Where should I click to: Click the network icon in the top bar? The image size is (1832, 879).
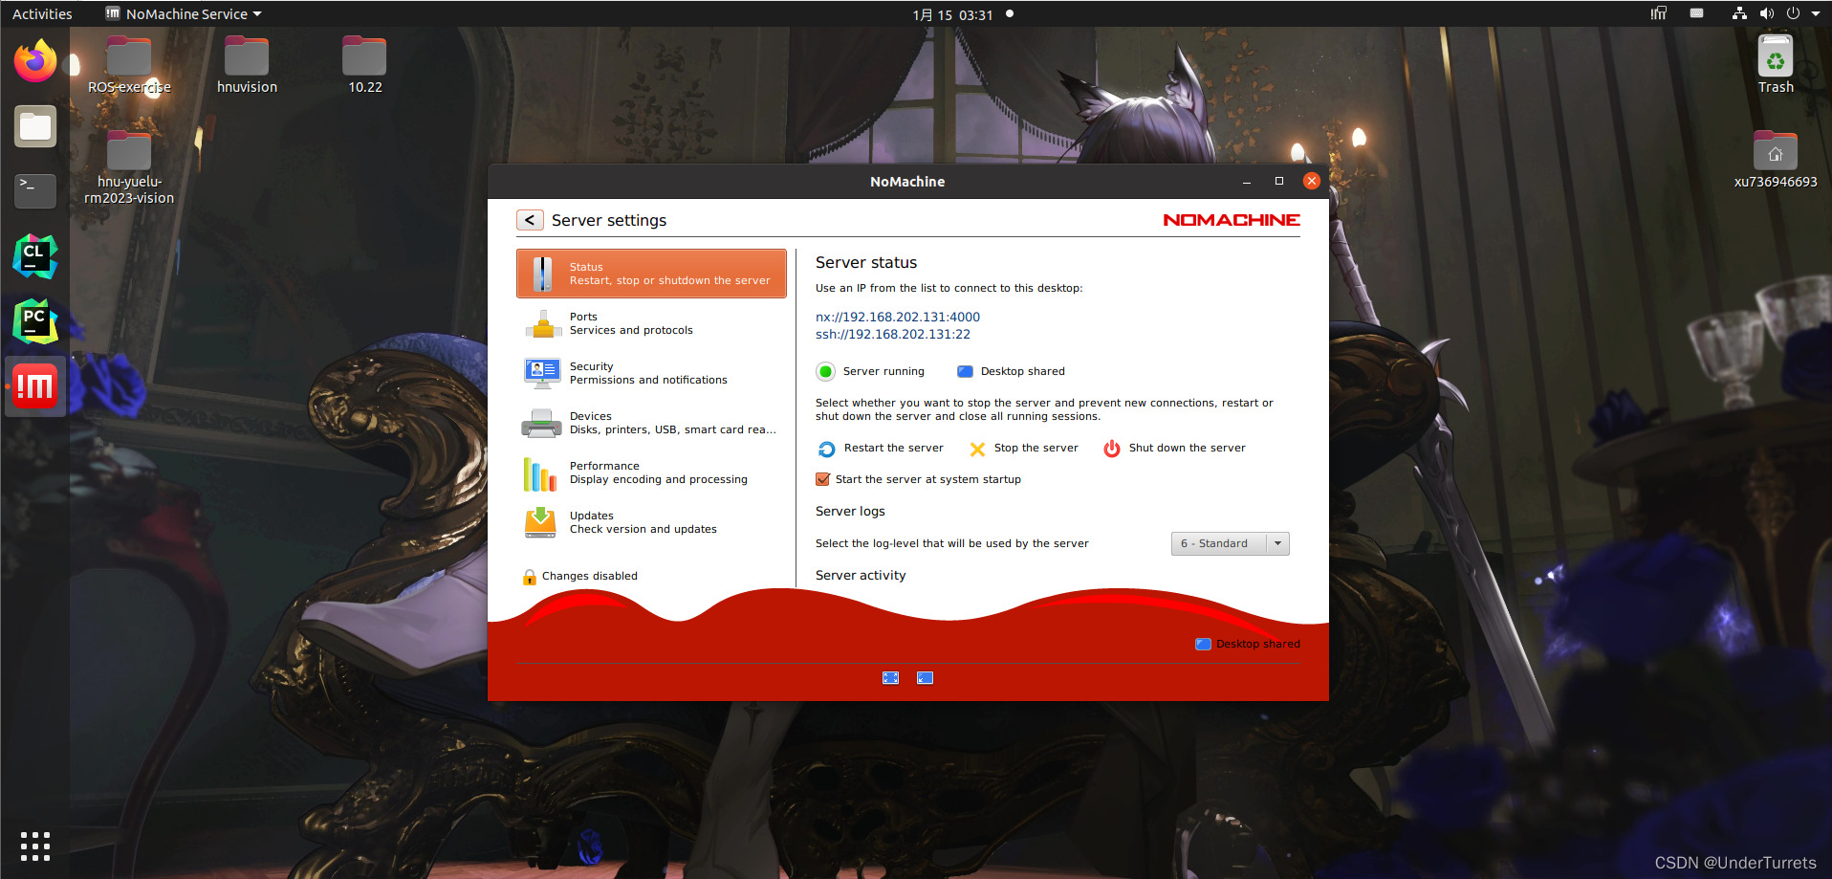click(x=1739, y=13)
